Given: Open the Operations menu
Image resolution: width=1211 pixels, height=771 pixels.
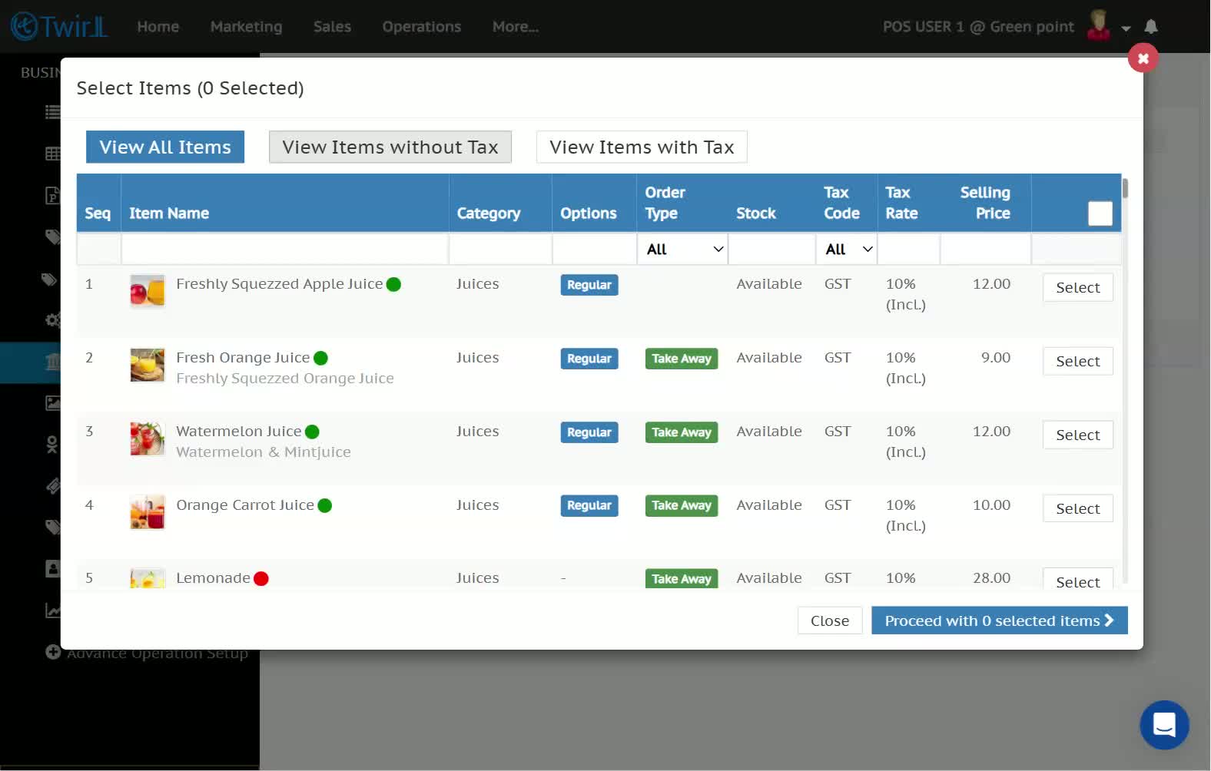Looking at the screenshot, I should pyautogui.click(x=421, y=26).
